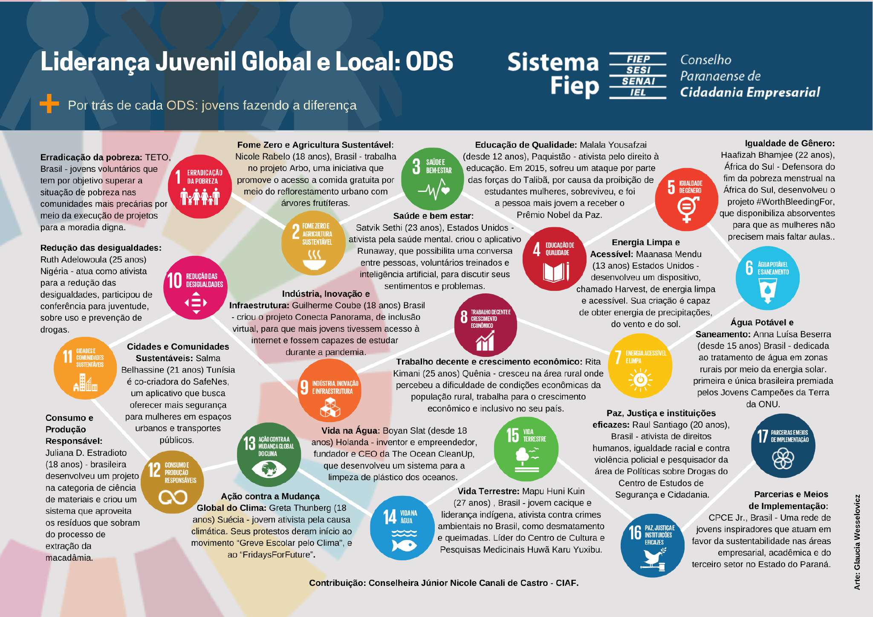Click the SDG 16 Paz, Justiça icon
The image size is (873, 617).
pos(652,546)
